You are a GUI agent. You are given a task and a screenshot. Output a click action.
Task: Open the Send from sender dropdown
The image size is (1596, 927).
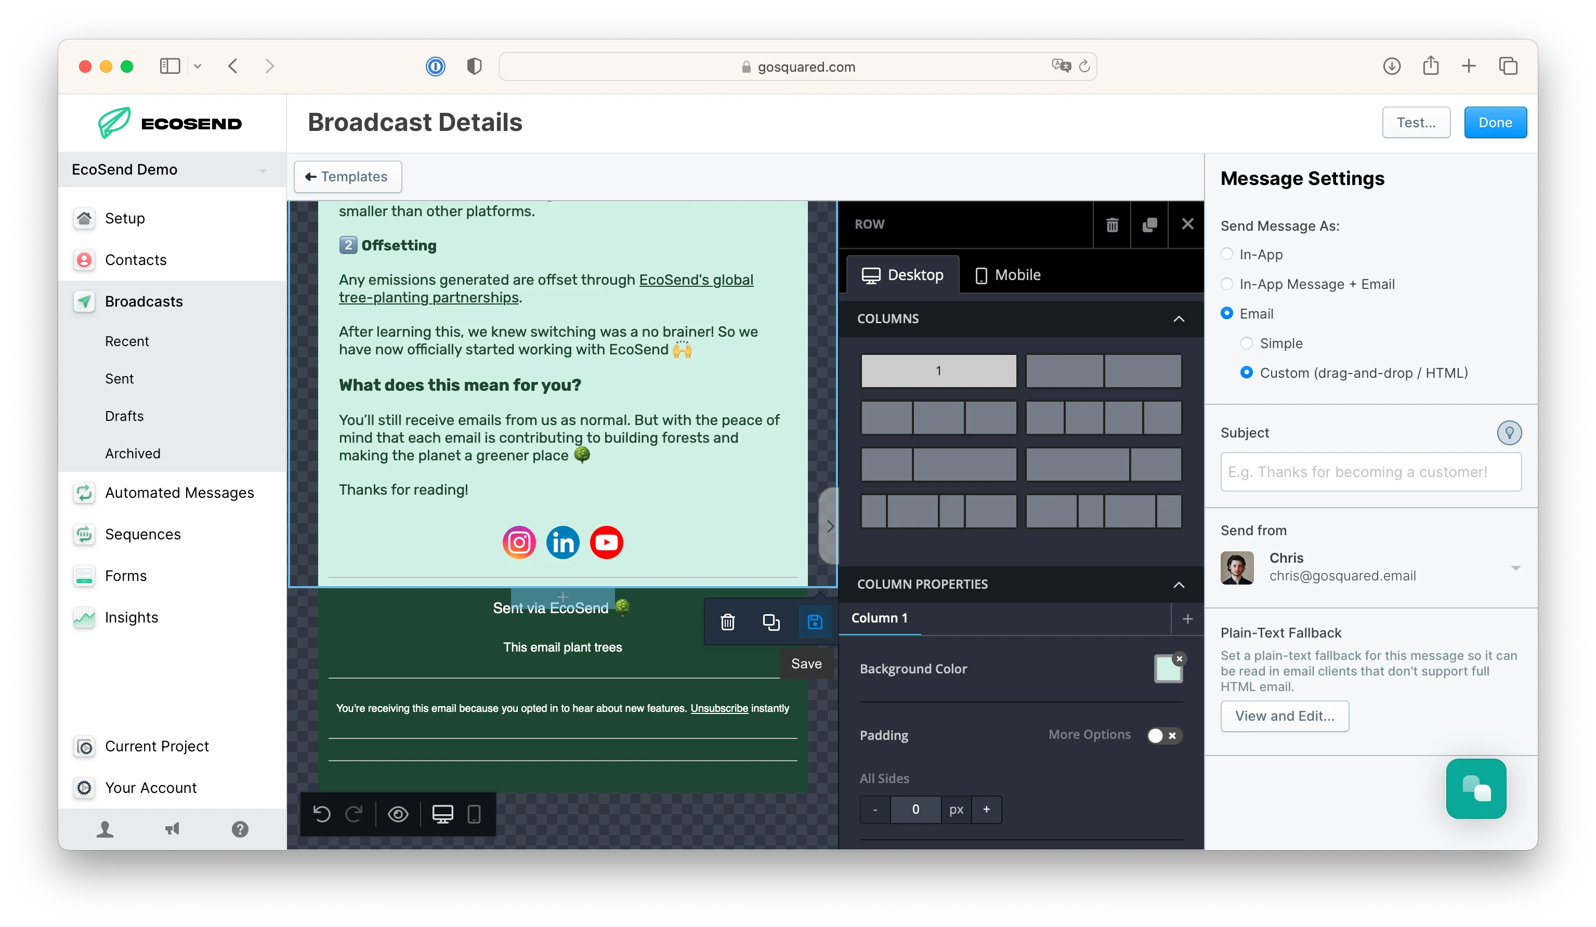point(1370,567)
